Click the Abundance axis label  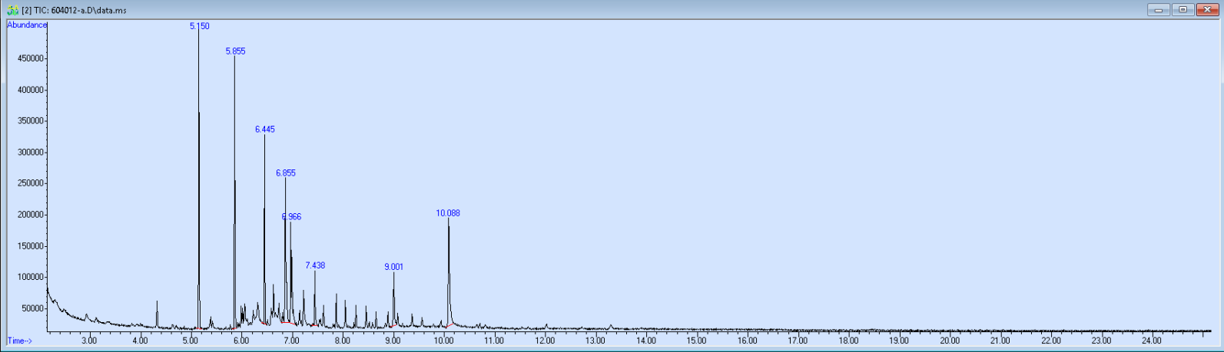tap(27, 25)
